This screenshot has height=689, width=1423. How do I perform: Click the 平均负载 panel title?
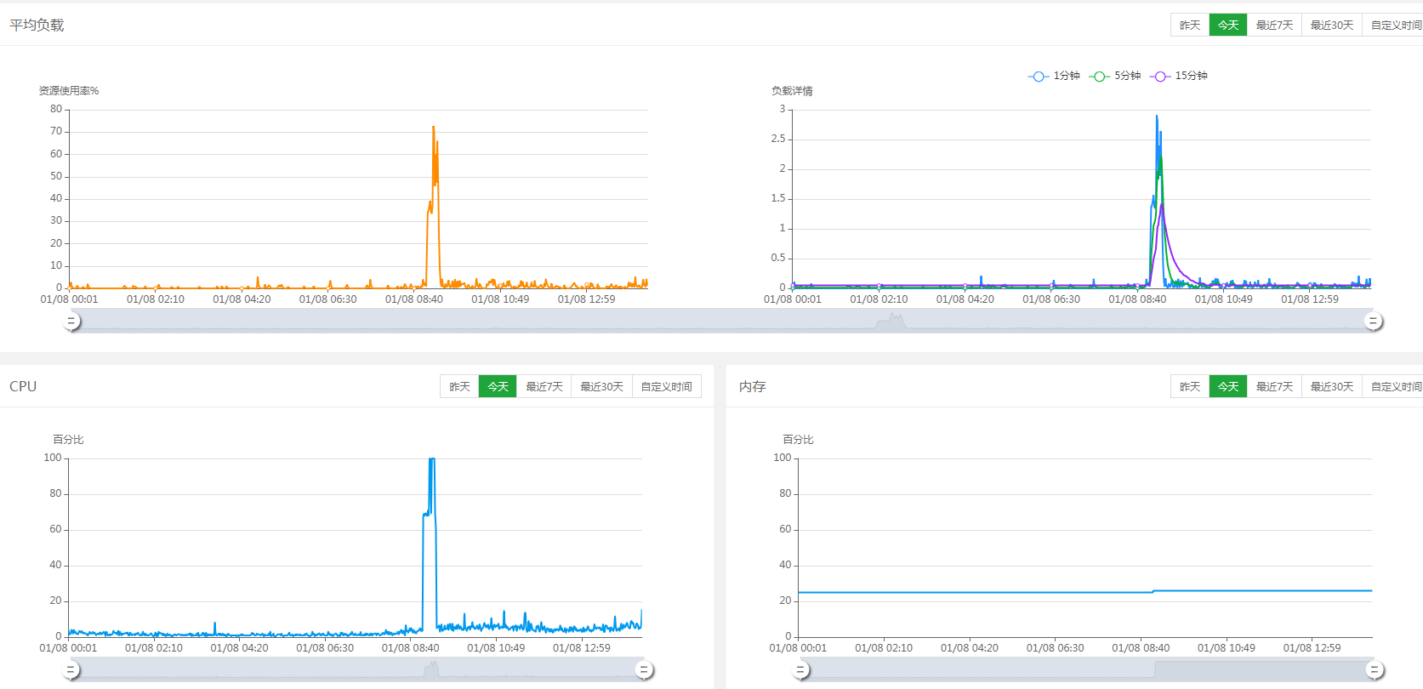37,26
